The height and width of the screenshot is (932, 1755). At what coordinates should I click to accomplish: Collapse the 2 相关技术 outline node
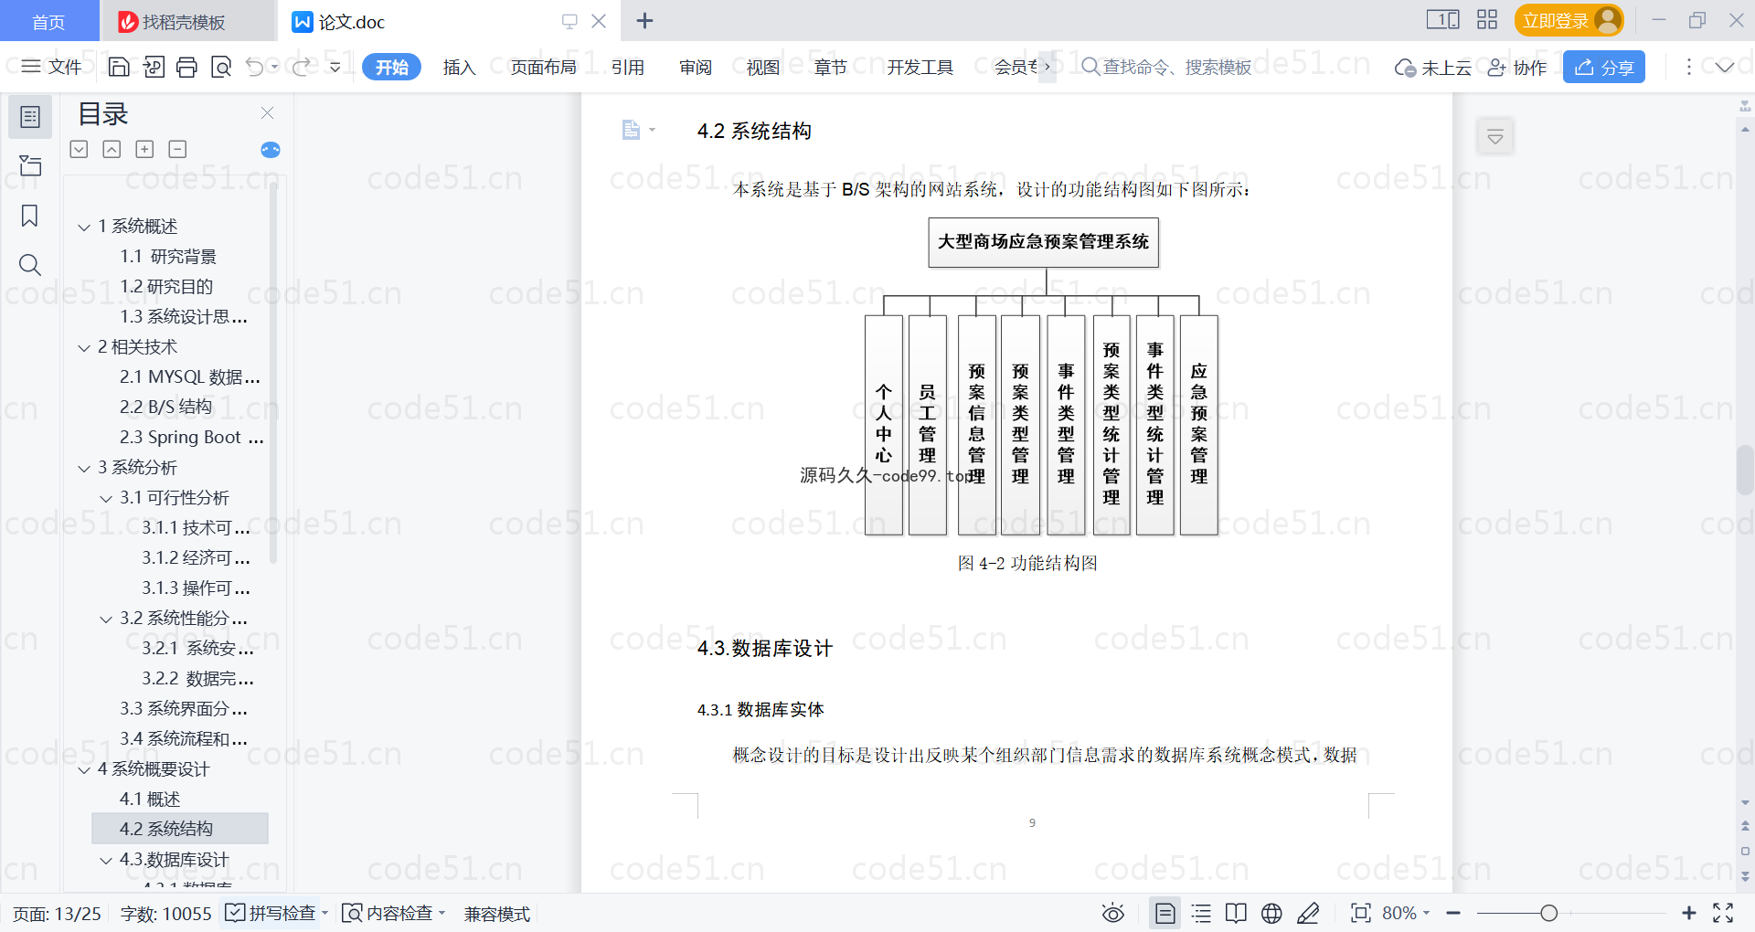coord(84,347)
